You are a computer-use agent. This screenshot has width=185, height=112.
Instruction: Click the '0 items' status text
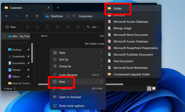pos(8,89)
